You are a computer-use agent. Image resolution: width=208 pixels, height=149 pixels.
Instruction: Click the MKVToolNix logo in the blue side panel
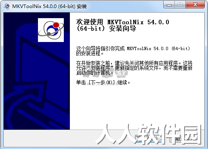point(51,30)
